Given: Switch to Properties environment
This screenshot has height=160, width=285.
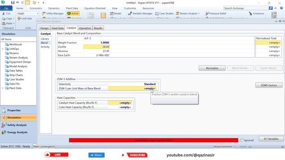Looking at the screenshot, I should point(18,110).
